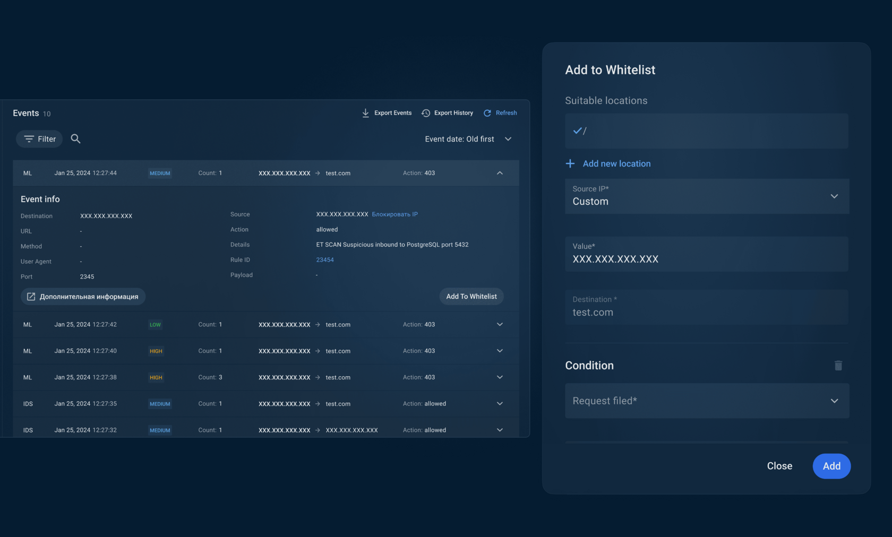This screenshot has width=892, height=537.
Task: Click the search magnifier icon in Events
Action: tap(76, 139)
